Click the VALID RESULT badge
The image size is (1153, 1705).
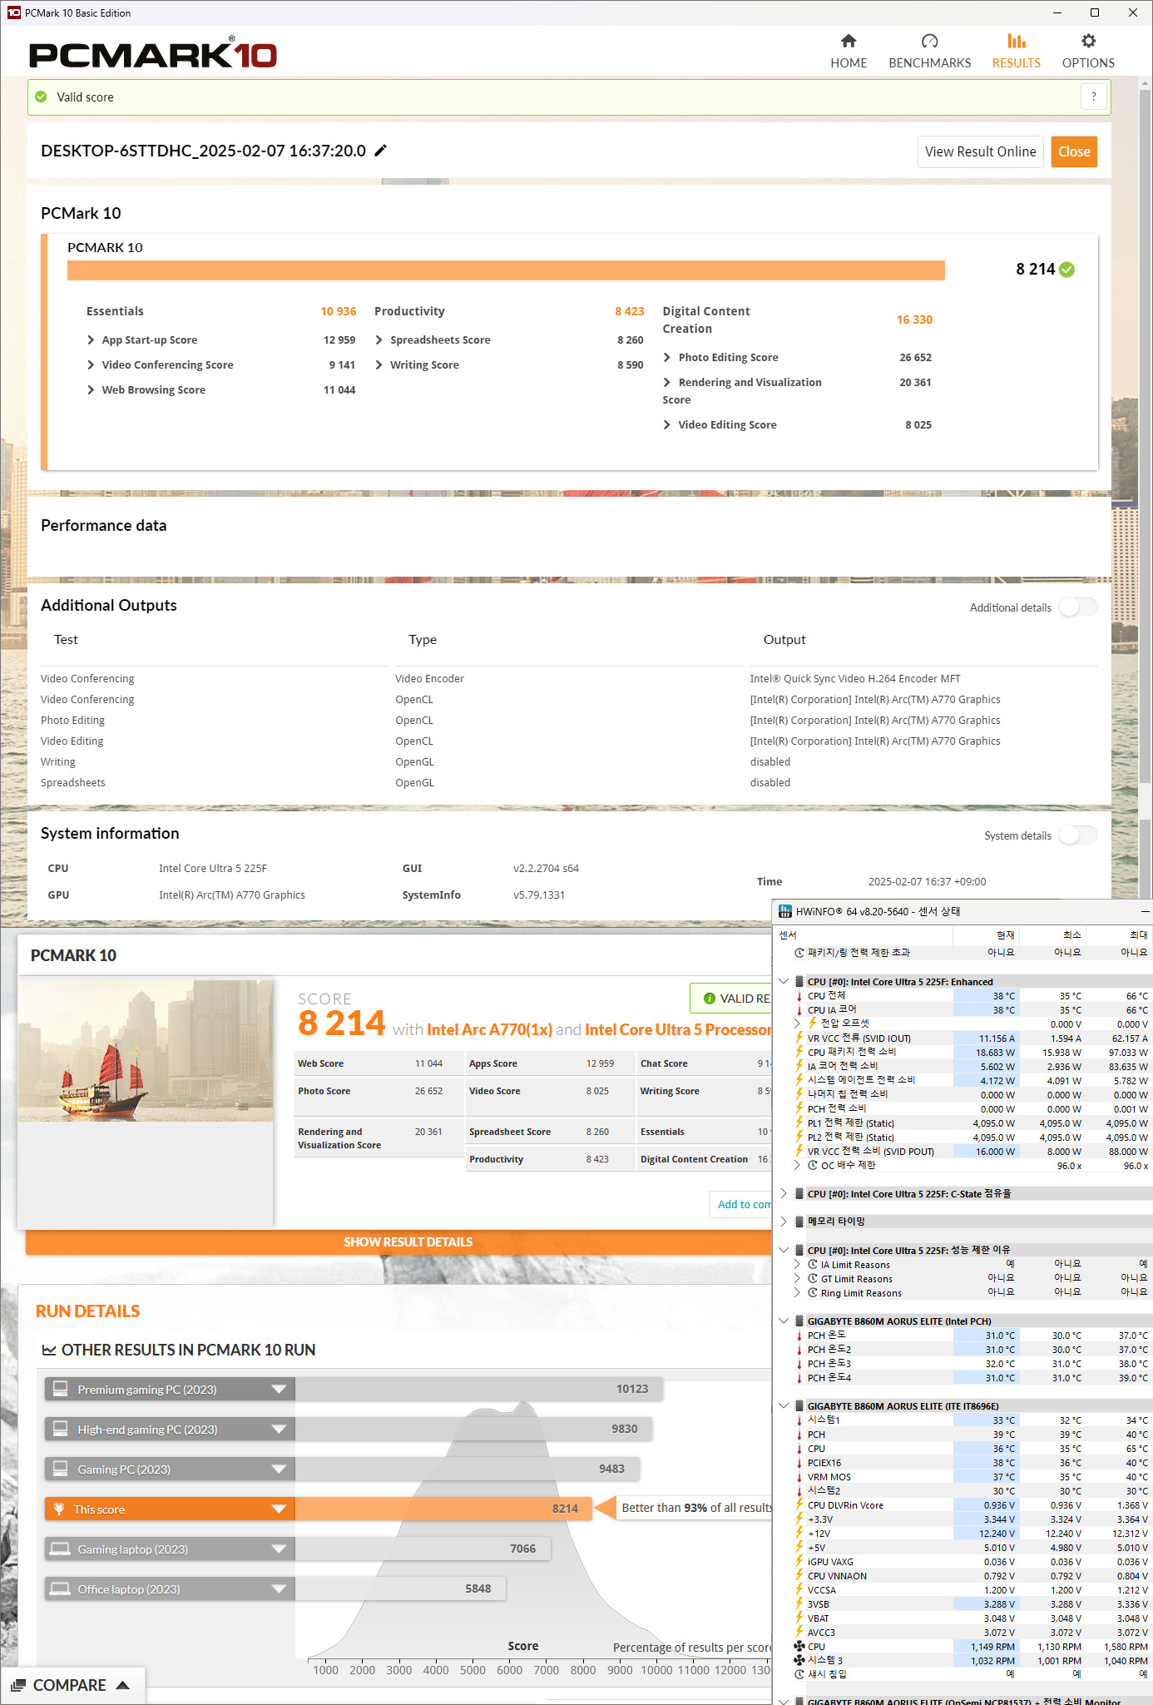[x=731, y=999]
